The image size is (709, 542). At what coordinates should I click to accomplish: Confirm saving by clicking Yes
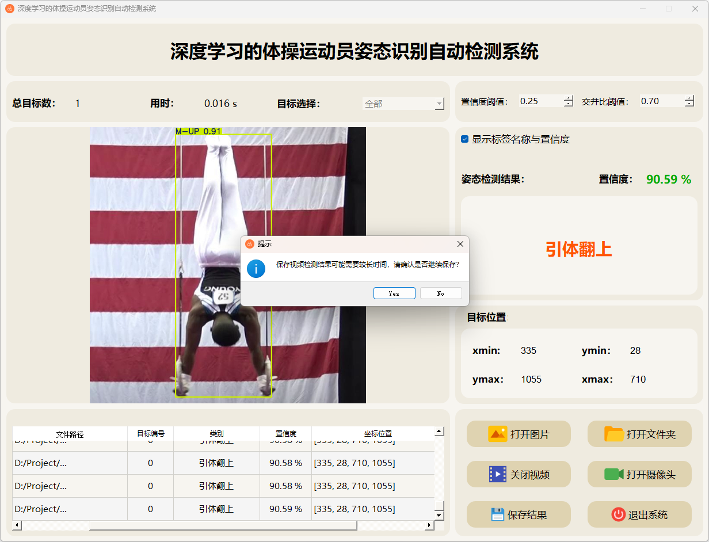(394, 293)
